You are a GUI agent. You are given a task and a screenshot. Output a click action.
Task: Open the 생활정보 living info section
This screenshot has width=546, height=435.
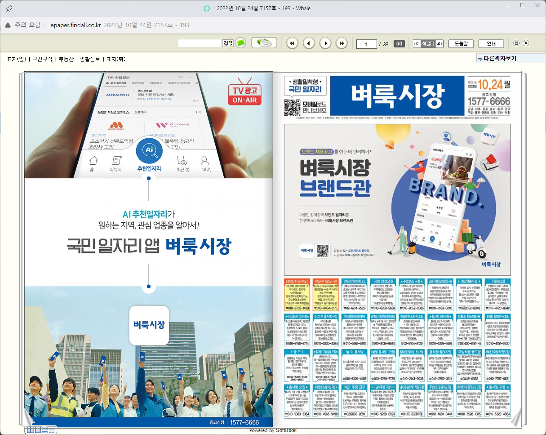(90, 59)
